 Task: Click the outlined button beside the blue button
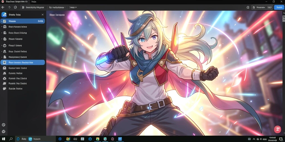click(x=262, y=7)
